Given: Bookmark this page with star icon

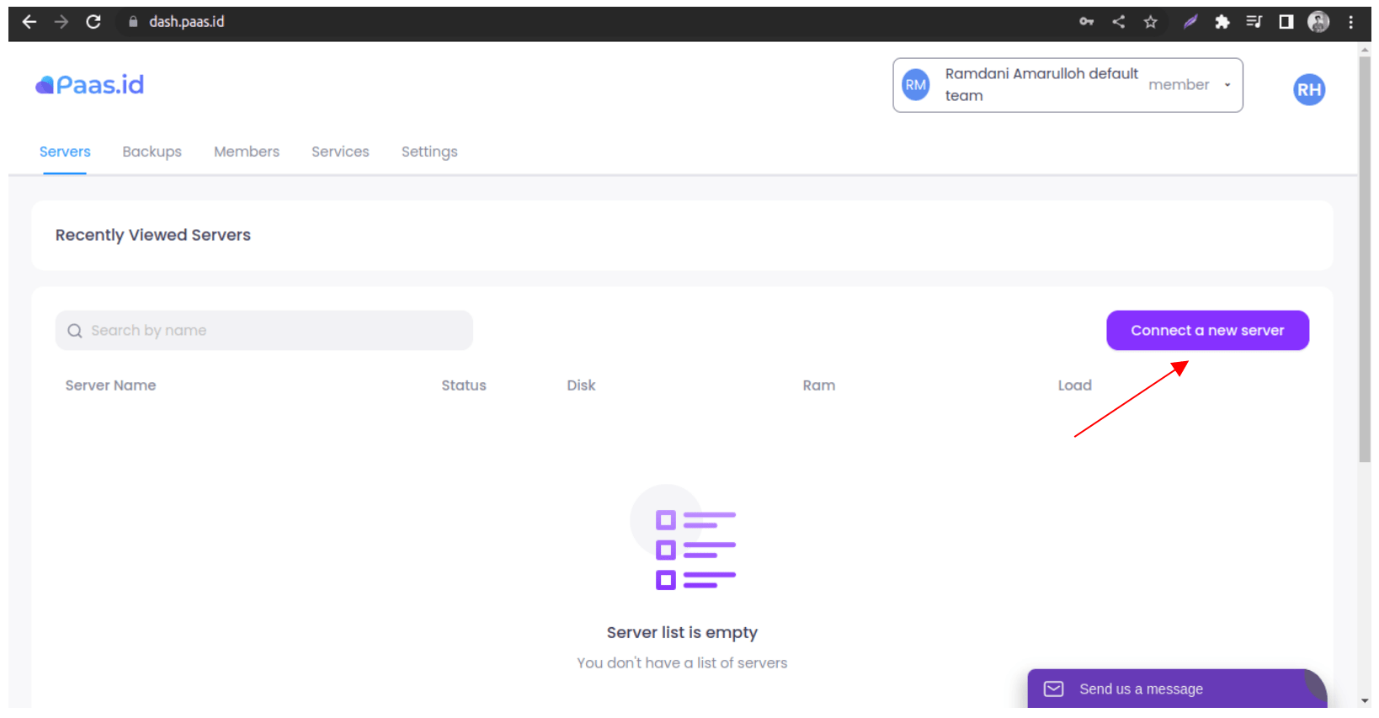Looking at the screenshot, I should click(1150, 22).
